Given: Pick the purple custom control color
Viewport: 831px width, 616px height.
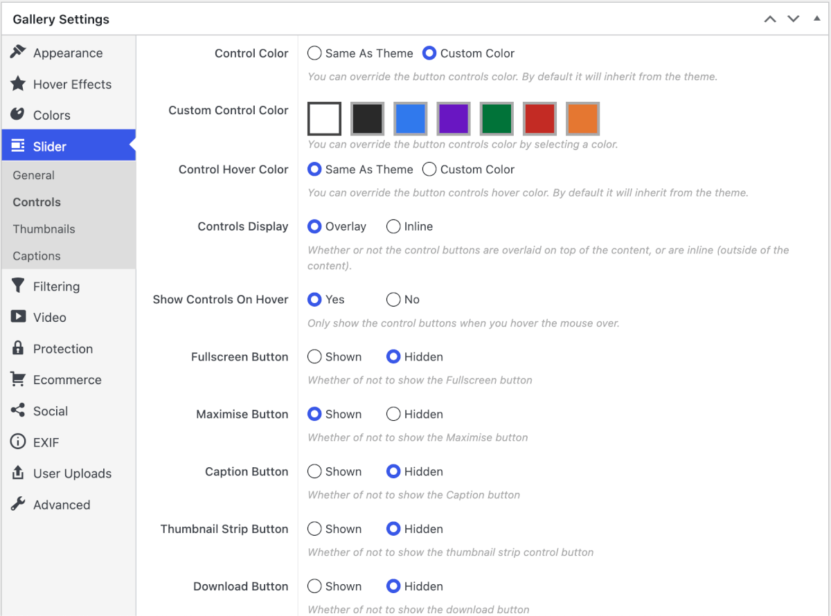Looking at the screenshot, I should click(454, 118).
